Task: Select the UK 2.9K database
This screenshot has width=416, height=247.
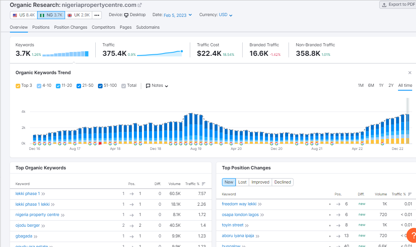Action: (x=78, y=15)
